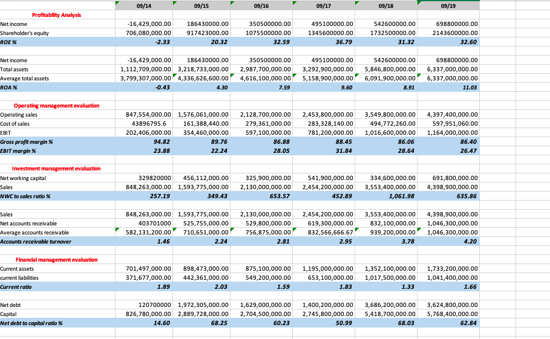The height and width of the screenshot is (339, 550).
Task: Click the Financial management evaluation heading
Action: [56, 259]
